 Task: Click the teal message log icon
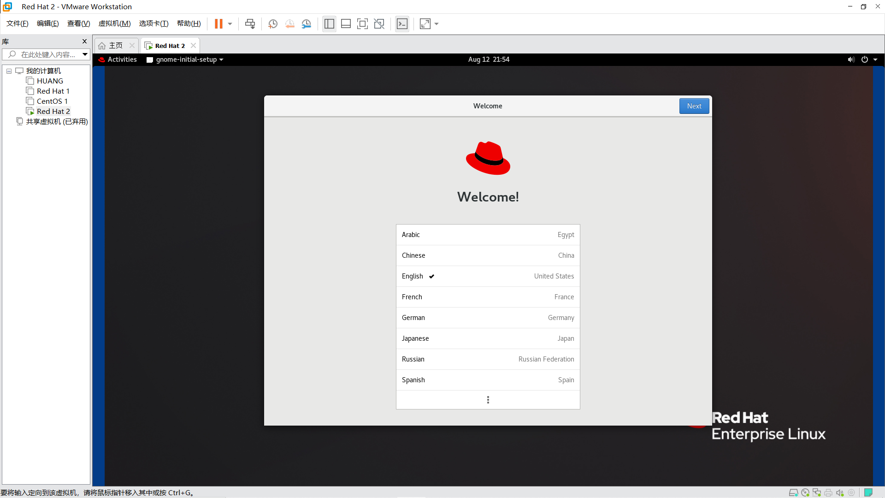tap(868, 492)
